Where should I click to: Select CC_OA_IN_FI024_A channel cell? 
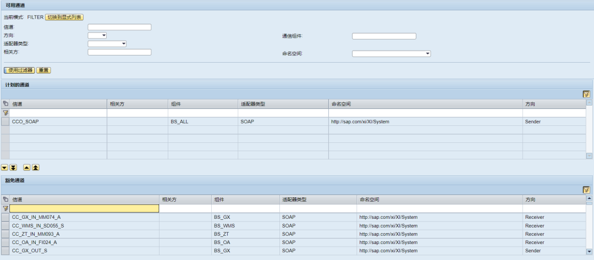tap(84, 242)
